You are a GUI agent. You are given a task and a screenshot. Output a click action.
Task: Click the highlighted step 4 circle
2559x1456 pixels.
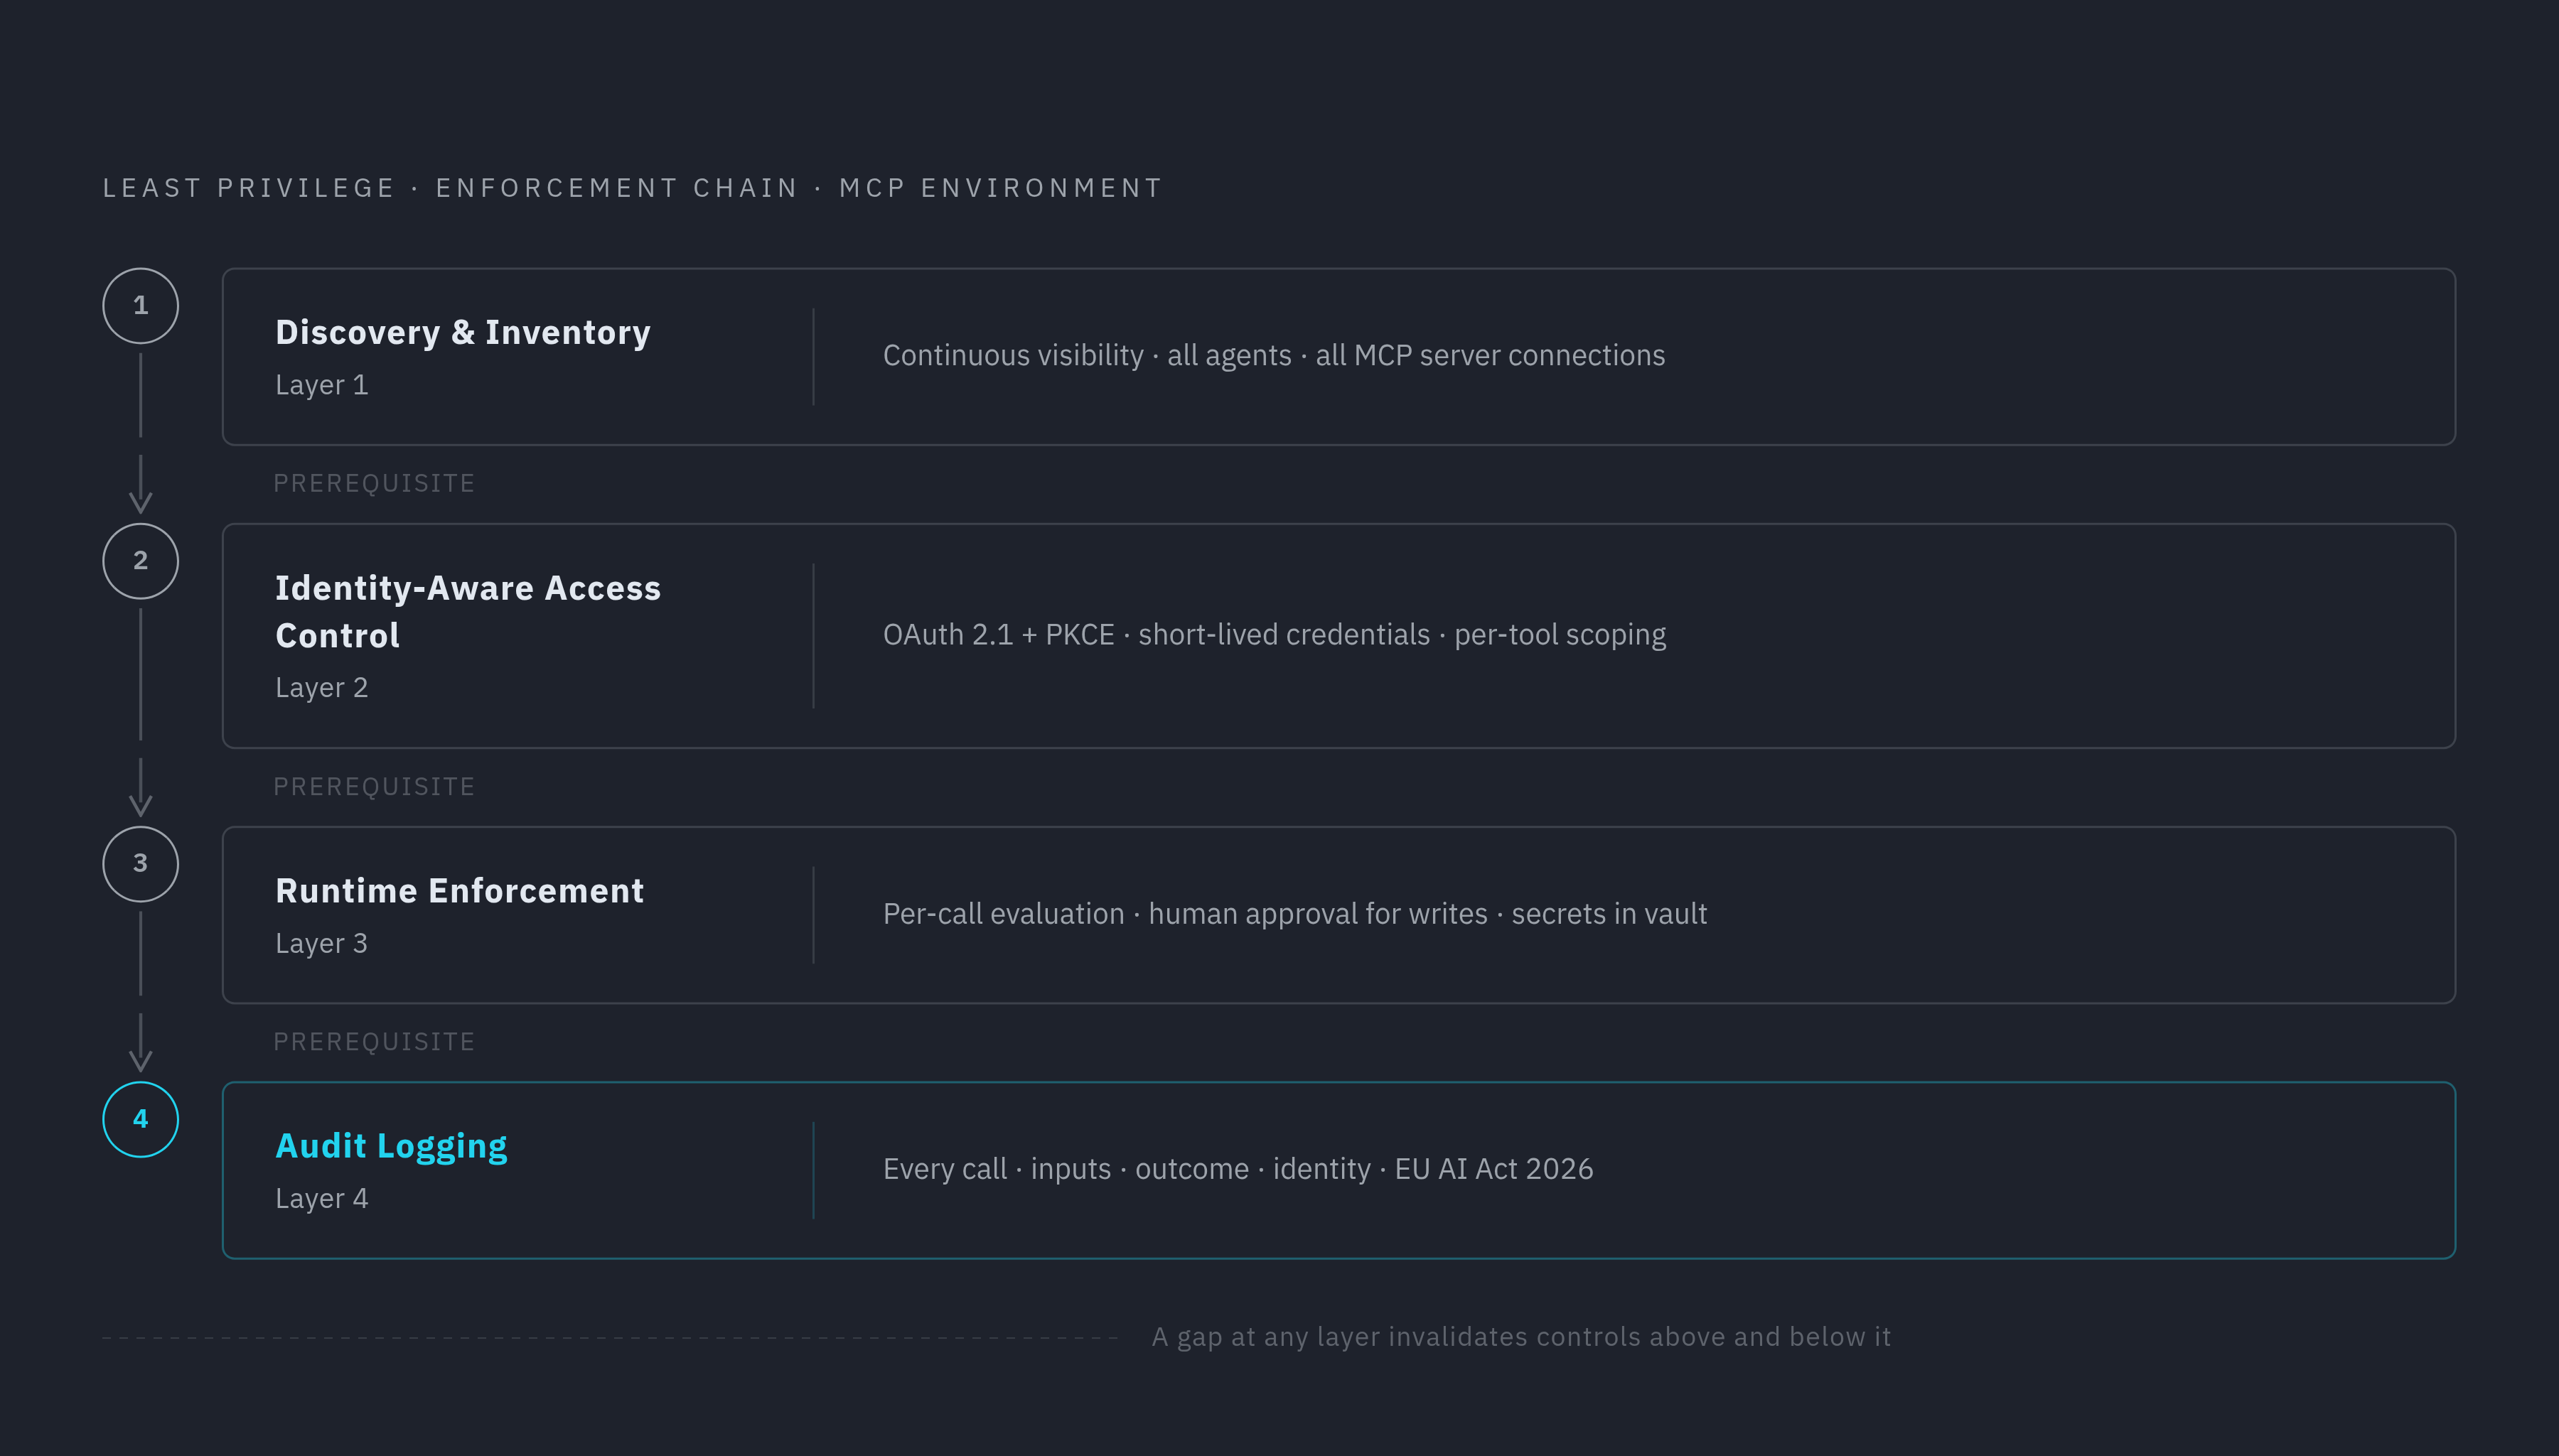pyautogui.click(x=140, y=1119)
